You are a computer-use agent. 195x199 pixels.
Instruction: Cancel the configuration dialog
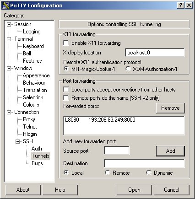pyautogui.click(x=172, y=190)
